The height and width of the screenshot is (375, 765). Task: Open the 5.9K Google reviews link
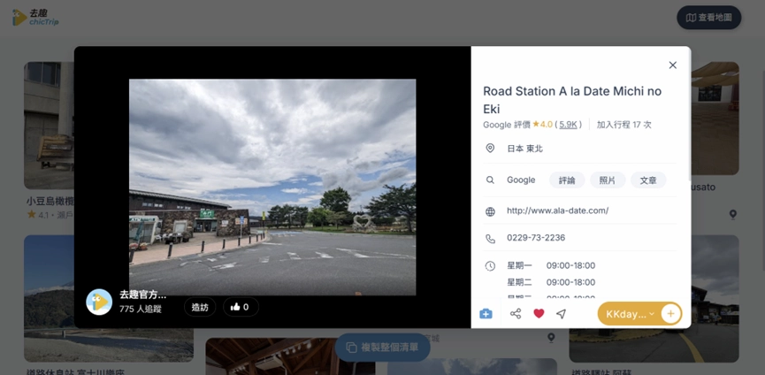[568, 125]
